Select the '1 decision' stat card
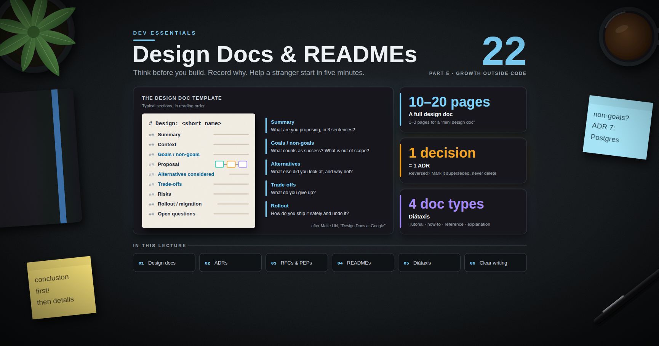This screenshot has height=346, width=659. pos(463,161)
